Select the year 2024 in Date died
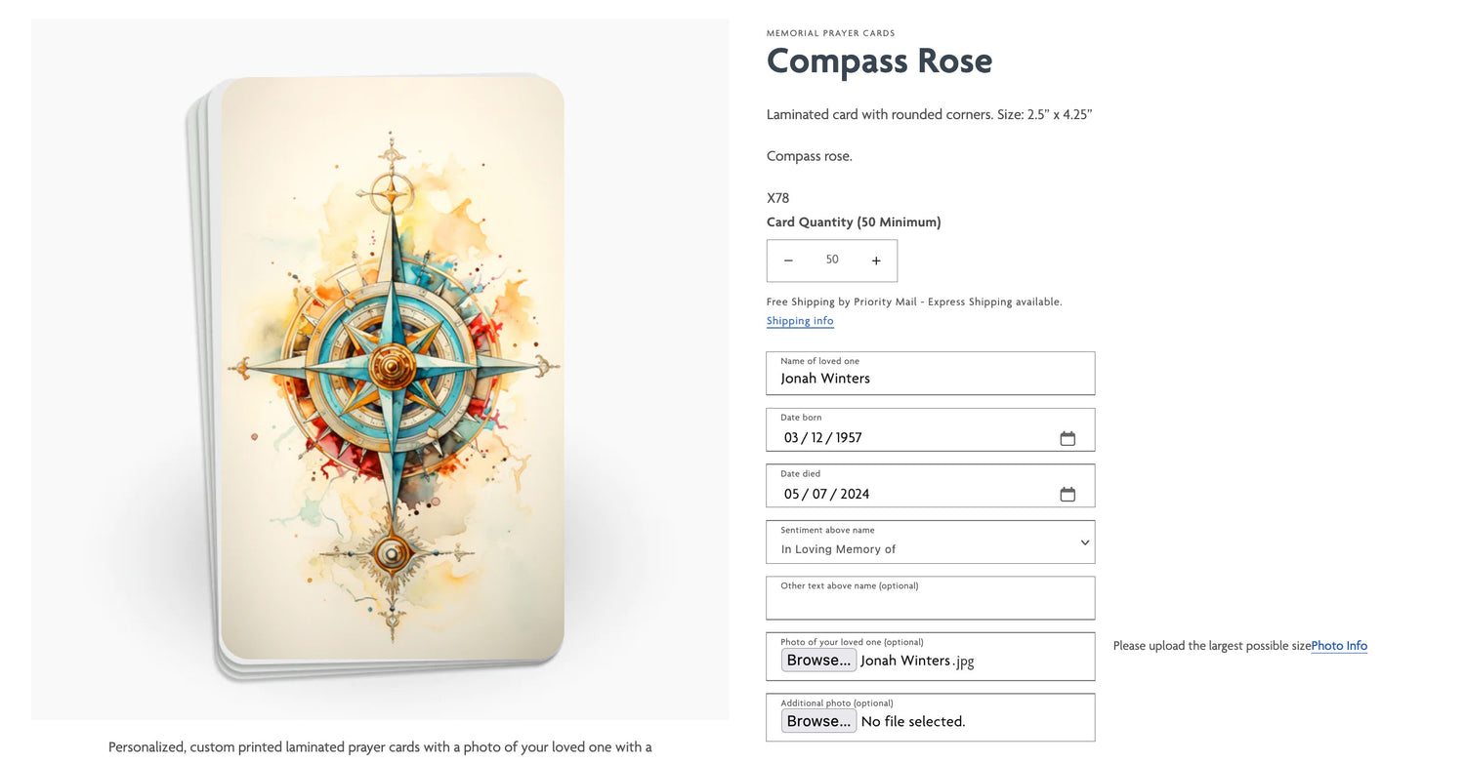The image size is (1465, 763). [x=855, y=494]
